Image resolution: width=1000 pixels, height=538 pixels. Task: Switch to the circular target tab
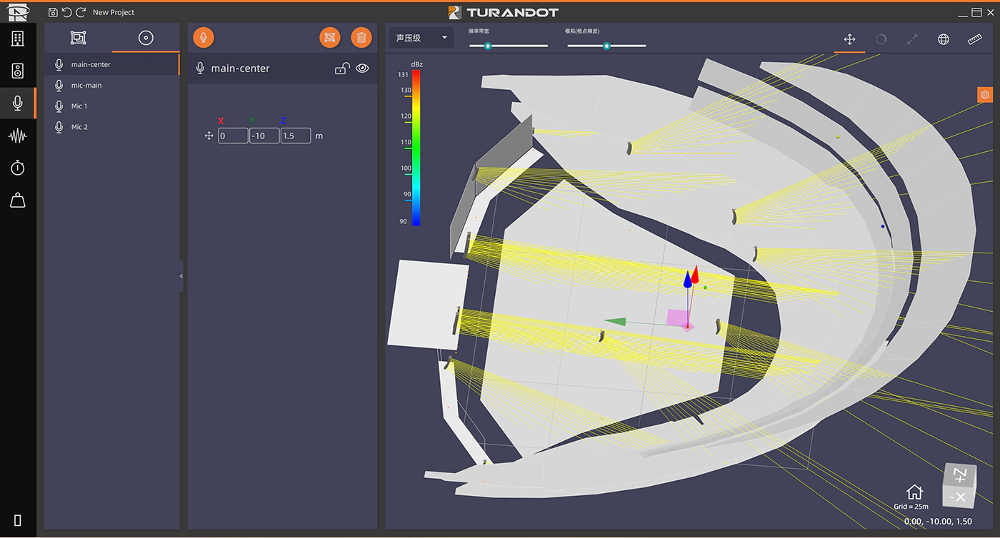pyautogui.click(x=146, y=38)
